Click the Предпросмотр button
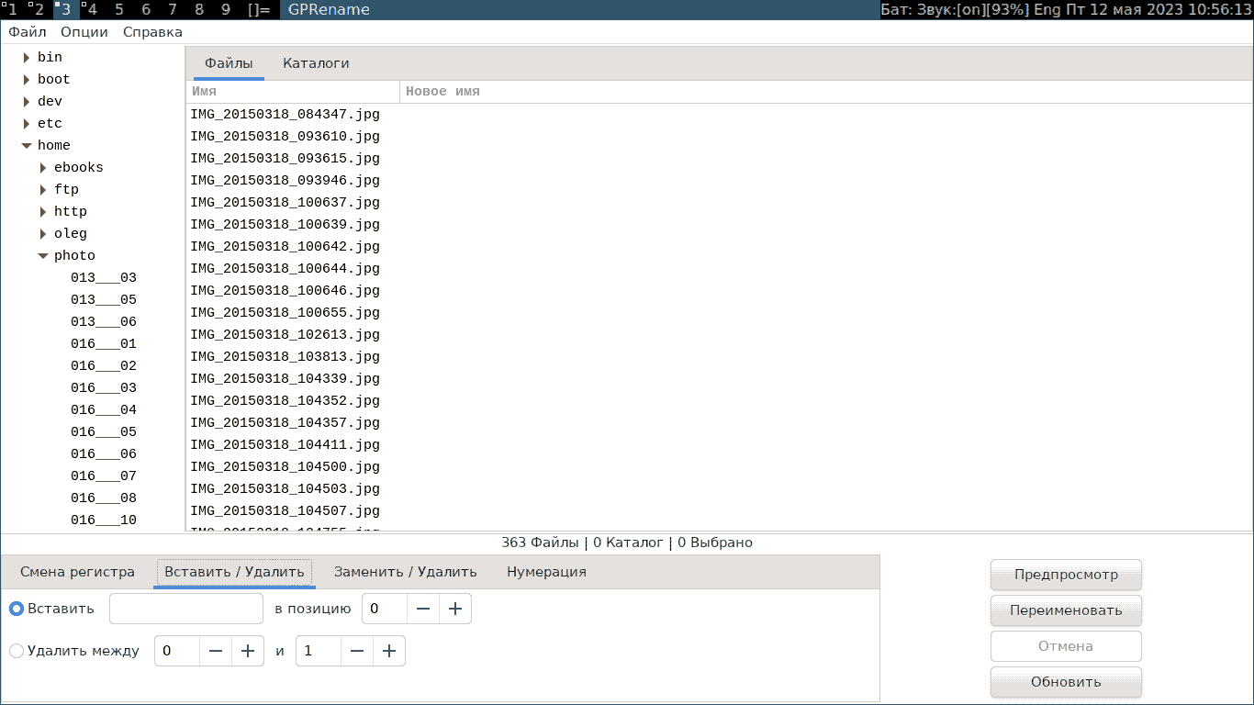 (1066, 575)
